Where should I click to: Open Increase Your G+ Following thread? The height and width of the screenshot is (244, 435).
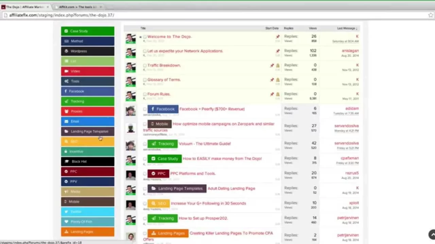pos(209,203)
